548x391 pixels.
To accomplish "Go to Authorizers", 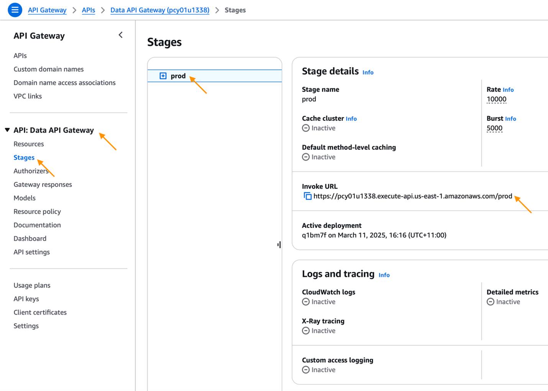I will [x=31, y=171].
